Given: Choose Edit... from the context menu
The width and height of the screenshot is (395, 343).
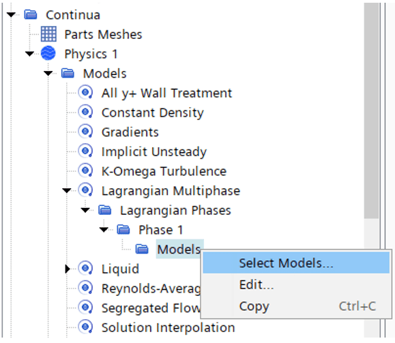Looking at the screenshot, I should coord(296,284).
